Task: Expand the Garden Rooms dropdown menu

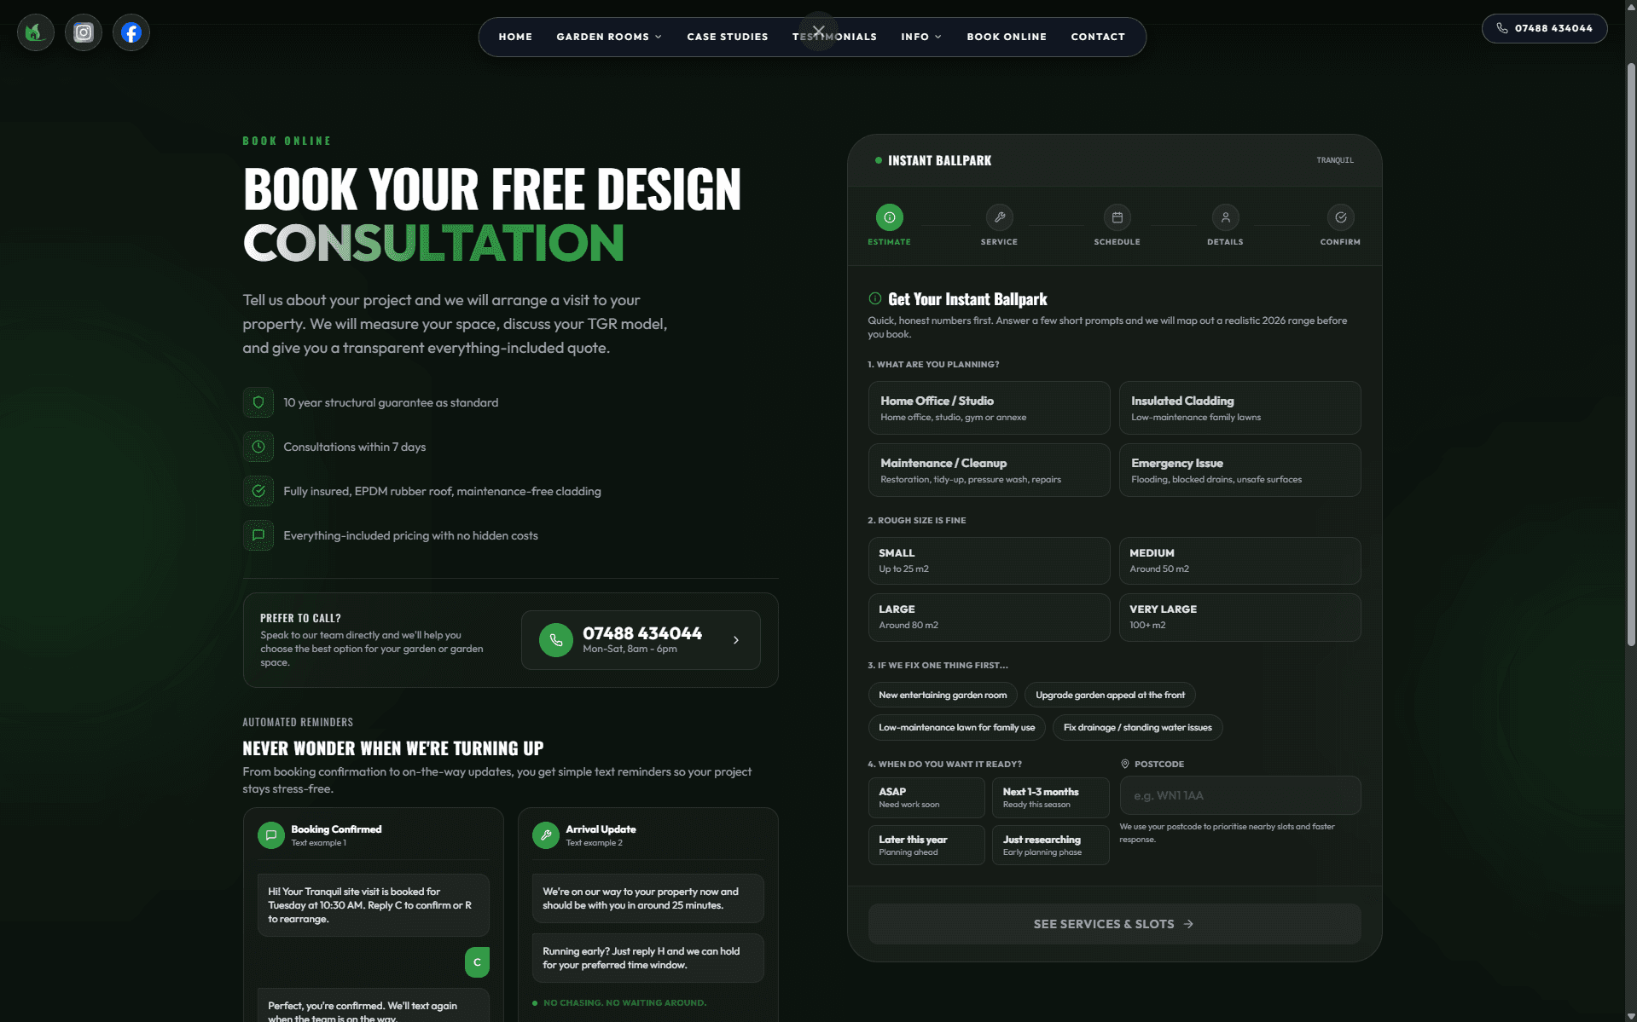Action: coord(609,37)
